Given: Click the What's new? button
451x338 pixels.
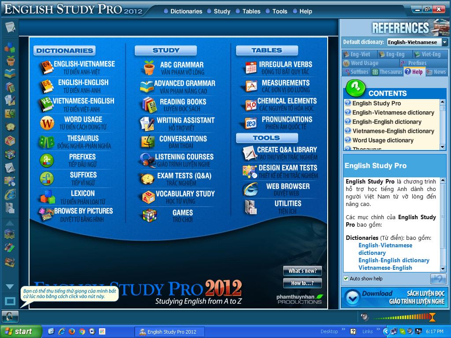Looking at the screenshot, I should pyautogui.click(x=302, y=271).
